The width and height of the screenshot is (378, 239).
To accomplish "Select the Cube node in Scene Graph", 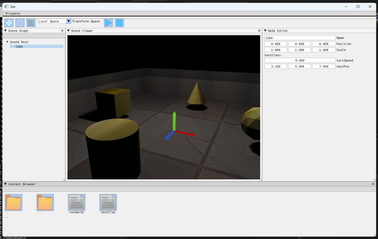I will point(36,46).
